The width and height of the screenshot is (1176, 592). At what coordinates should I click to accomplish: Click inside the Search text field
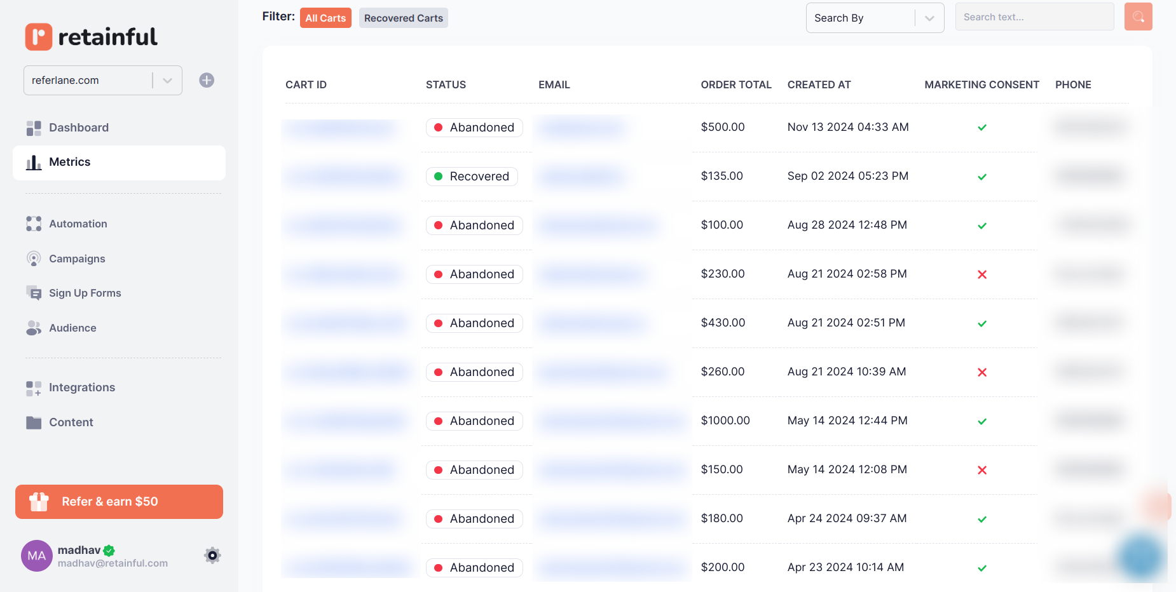pyautogui.click(x=1034, y=17)
